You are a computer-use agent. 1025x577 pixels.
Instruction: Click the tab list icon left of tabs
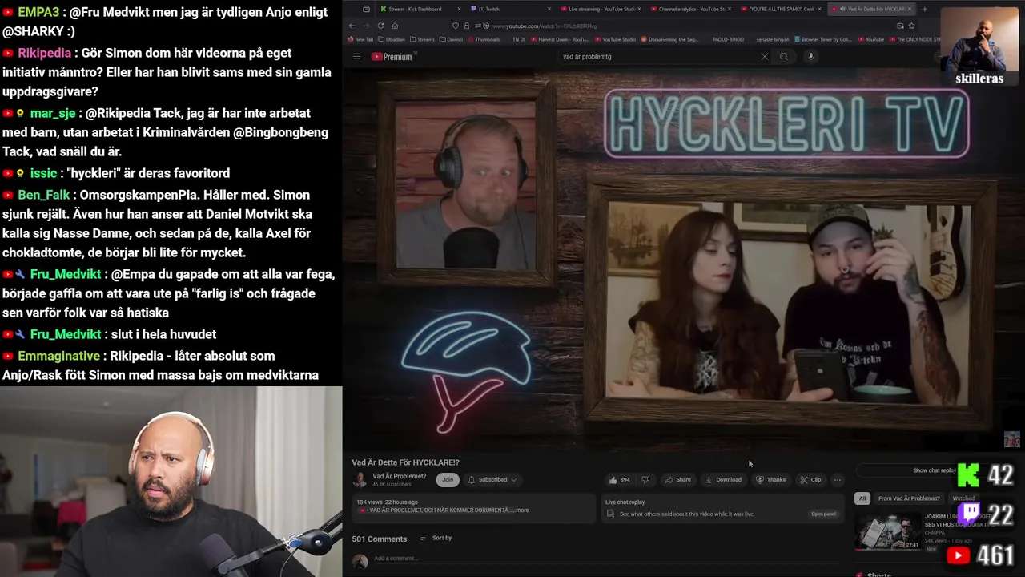[366, 9]
